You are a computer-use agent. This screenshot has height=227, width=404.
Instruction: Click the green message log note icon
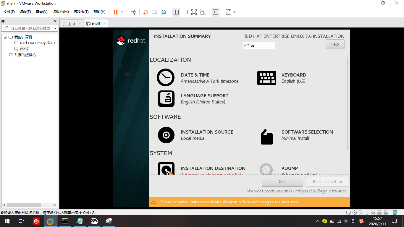(395, 213)
